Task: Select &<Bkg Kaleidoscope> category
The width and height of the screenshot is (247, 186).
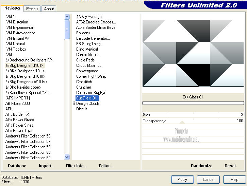Action: [x=23, y=87]
